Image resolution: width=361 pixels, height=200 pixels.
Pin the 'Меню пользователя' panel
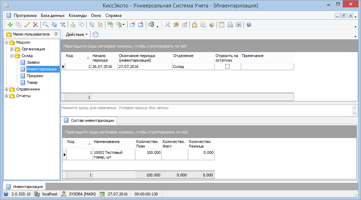pyautogui.click(x=56, y=34)
